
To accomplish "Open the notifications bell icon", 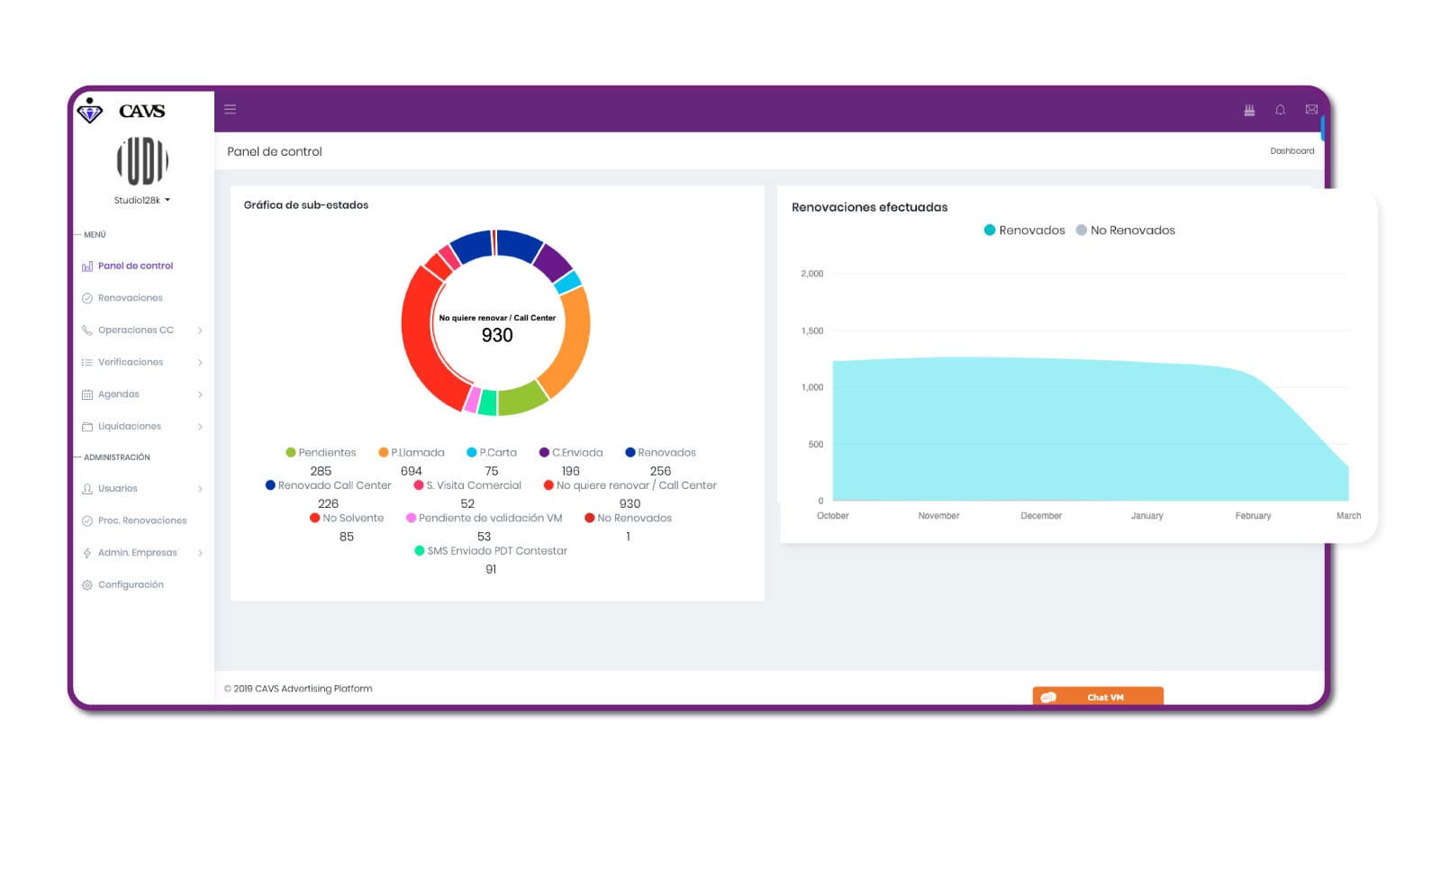I will [1280, 110].
